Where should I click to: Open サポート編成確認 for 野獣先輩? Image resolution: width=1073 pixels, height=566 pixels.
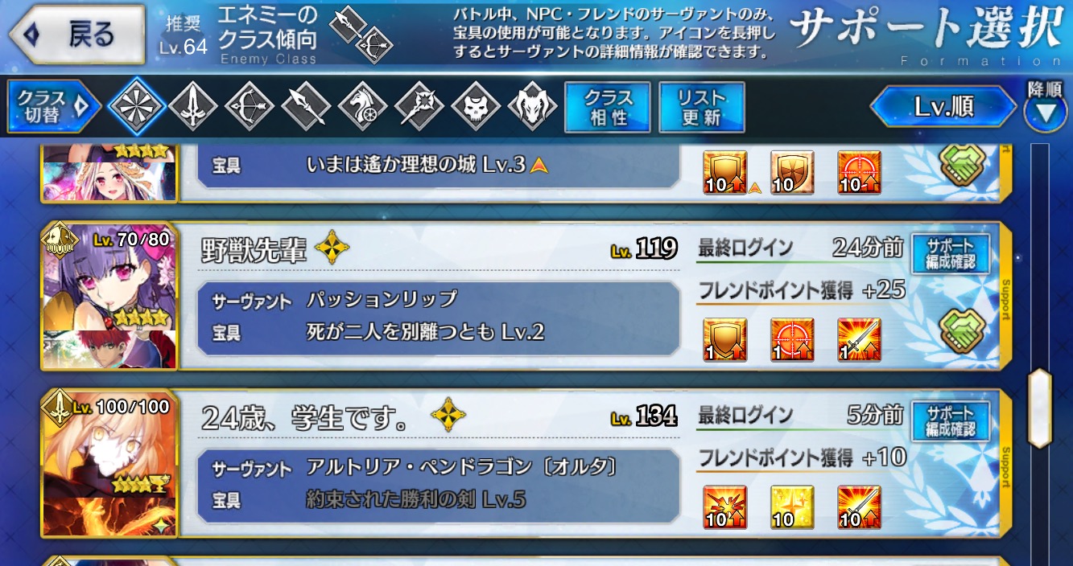coord(951,255)
